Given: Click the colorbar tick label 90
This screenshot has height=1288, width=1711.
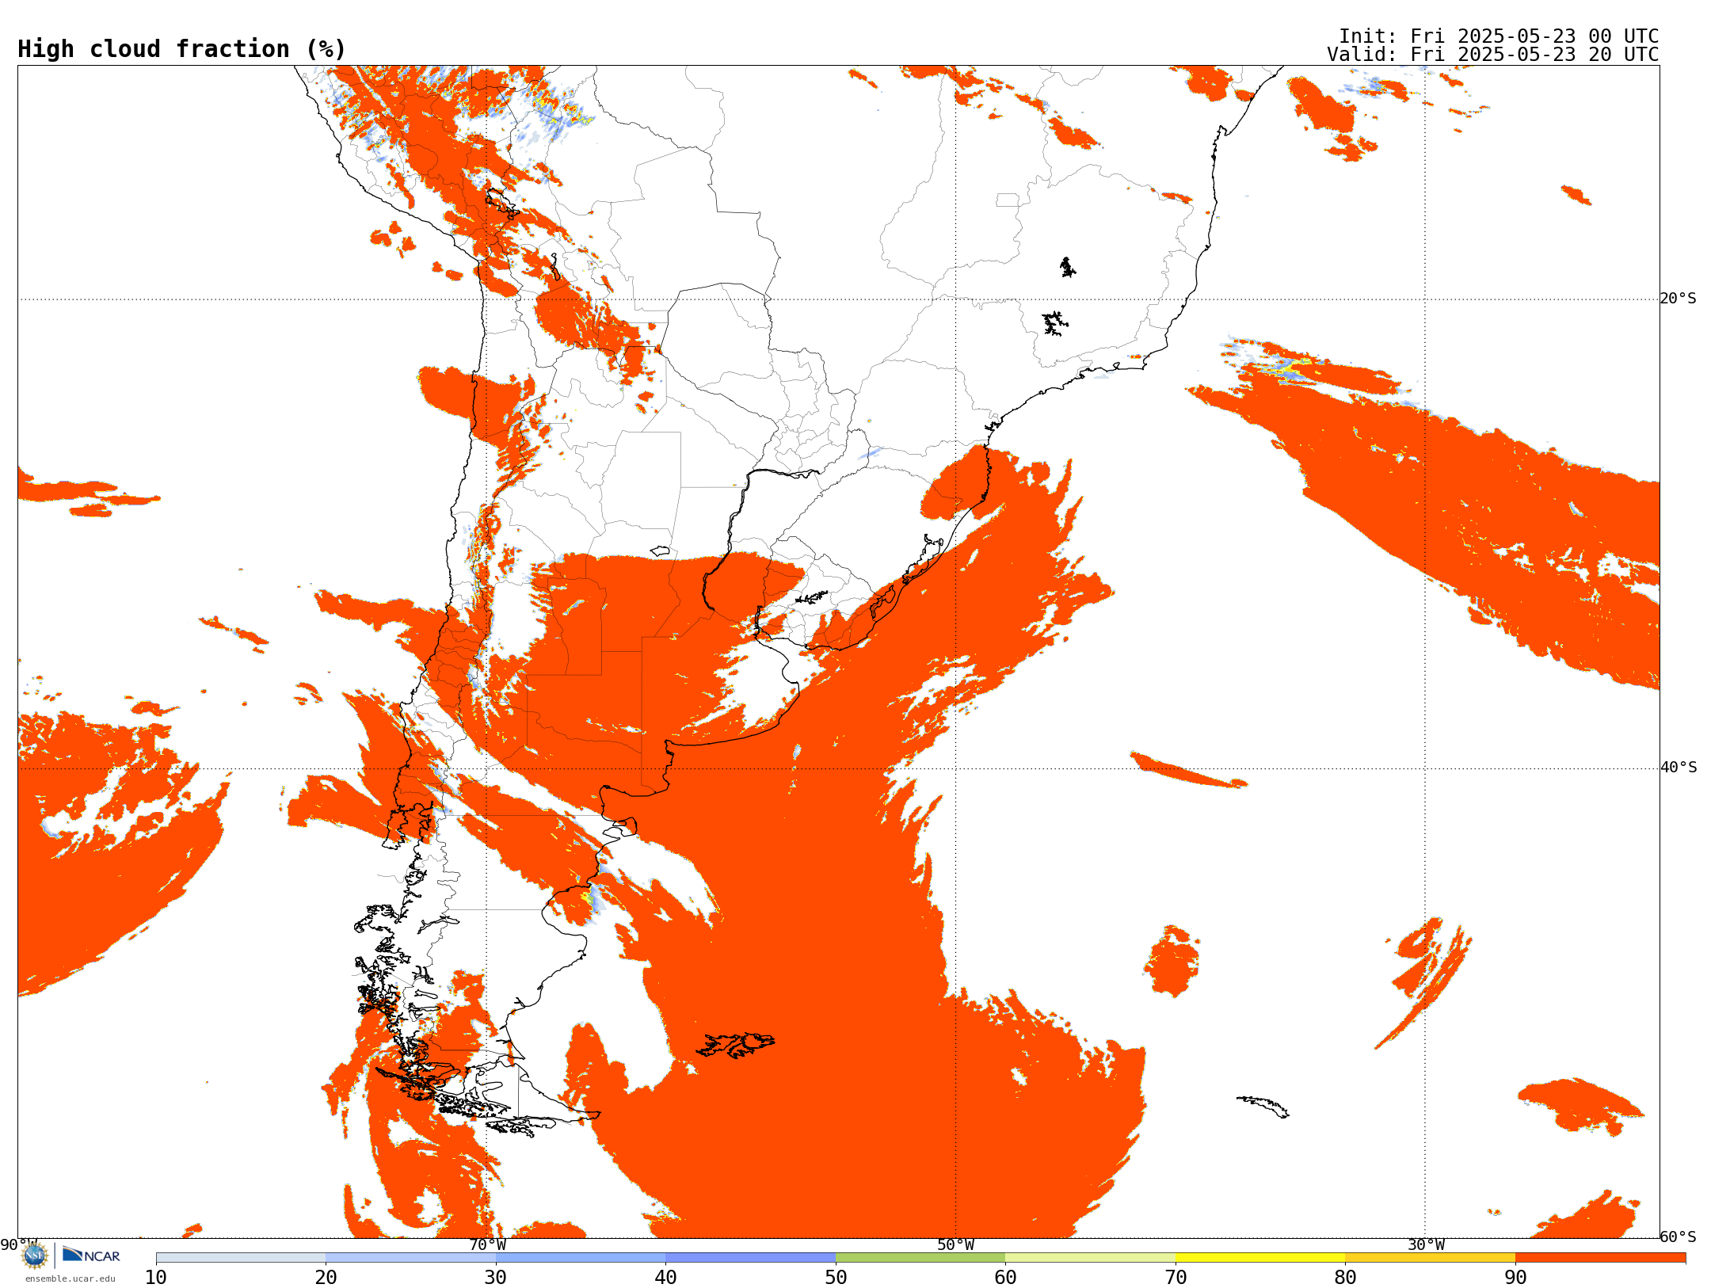Looking at the screenshot, I should pos(1515,1278).
